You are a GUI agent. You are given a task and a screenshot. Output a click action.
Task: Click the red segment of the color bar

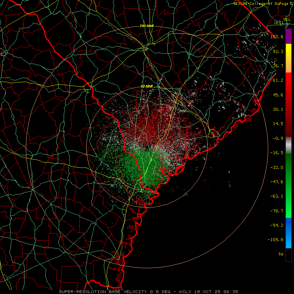coord(288,105)
